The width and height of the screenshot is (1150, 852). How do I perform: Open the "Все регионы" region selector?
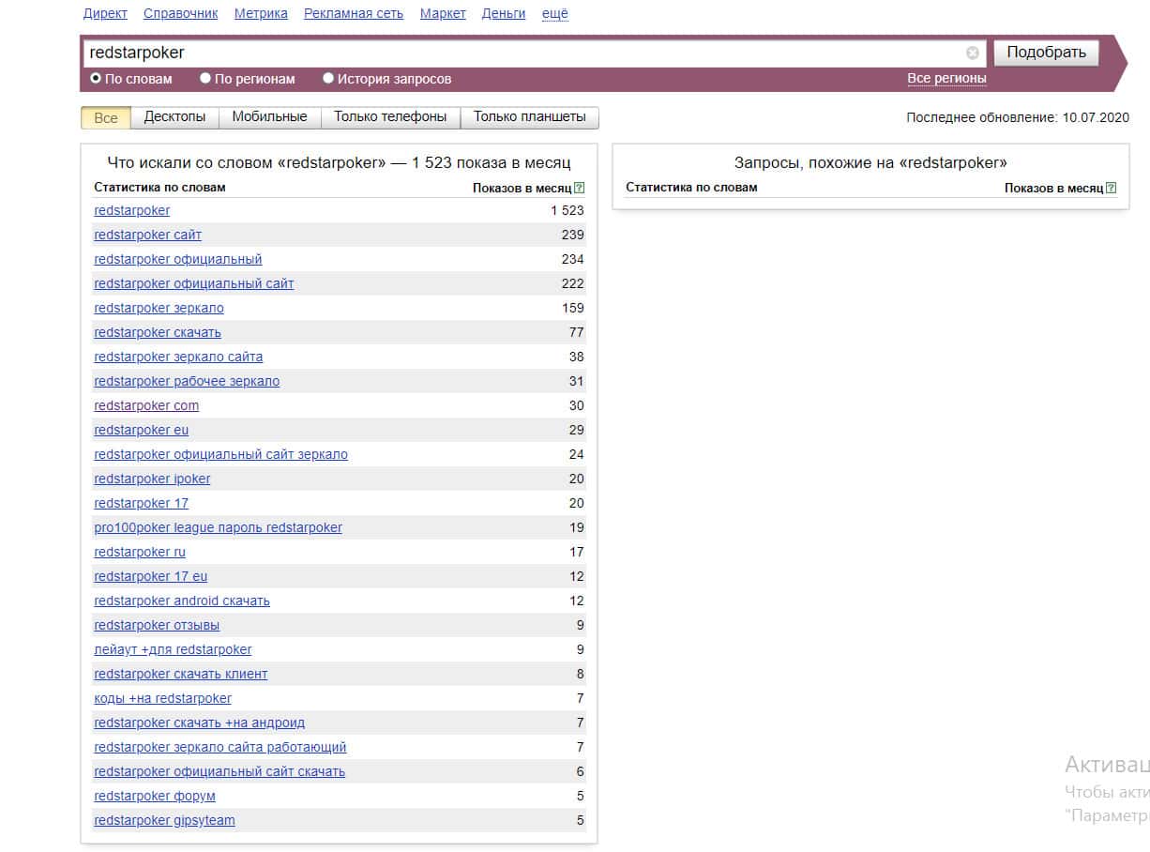(x=946, y=79)
